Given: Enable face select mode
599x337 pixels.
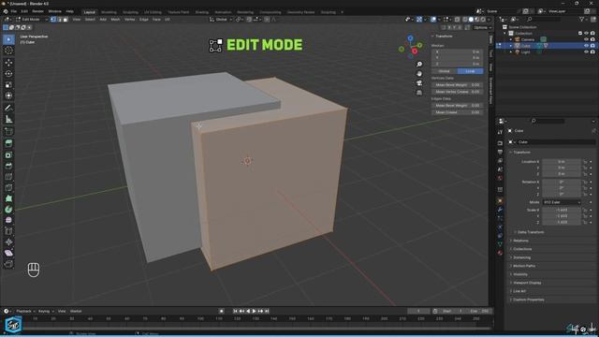Looking at the screenshot, I should (x=66, y=19).
